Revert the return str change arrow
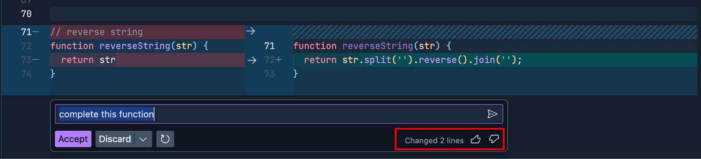Viewport: 701px width, 159px height. pyautogui.click(x=251, y=60)
